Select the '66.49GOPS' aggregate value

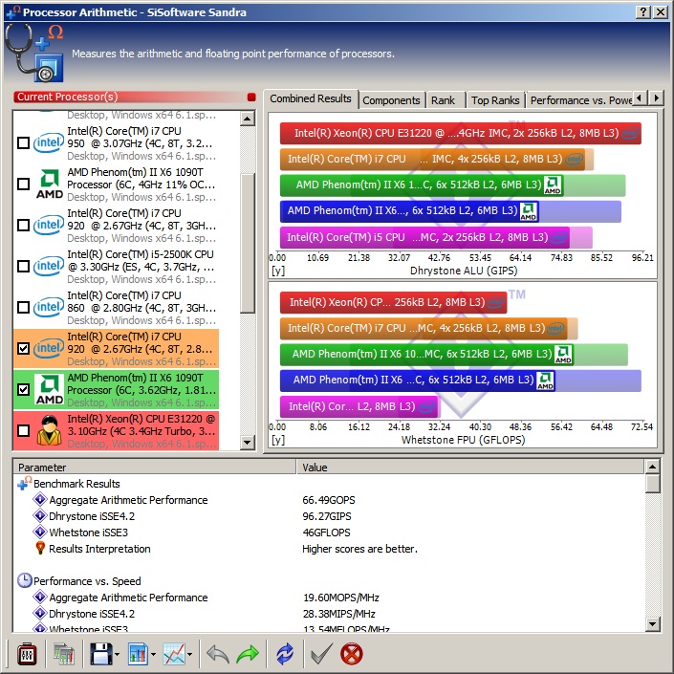click(x=329, y=500)
